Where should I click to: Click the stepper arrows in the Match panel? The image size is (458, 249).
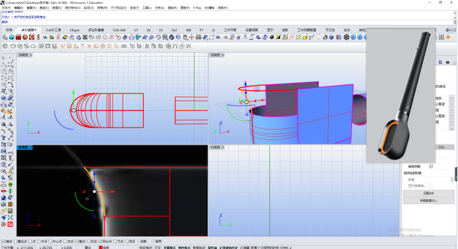click(x=452, y=179)
